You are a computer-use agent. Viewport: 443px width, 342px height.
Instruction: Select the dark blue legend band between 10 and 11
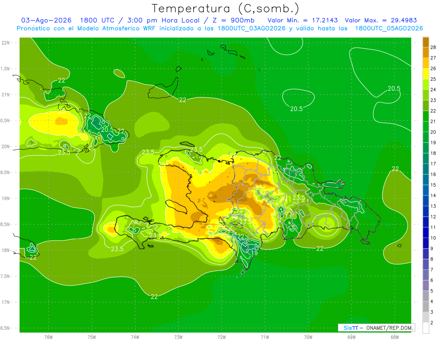(x=426, y=232)
